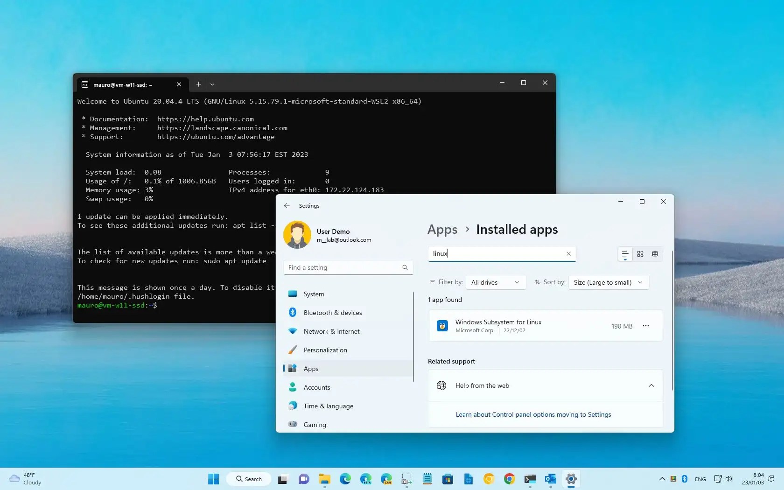This screenshot has width=784, height=490.
Task: Open the Sort by size dropdown
Action: tap(609, 282)
